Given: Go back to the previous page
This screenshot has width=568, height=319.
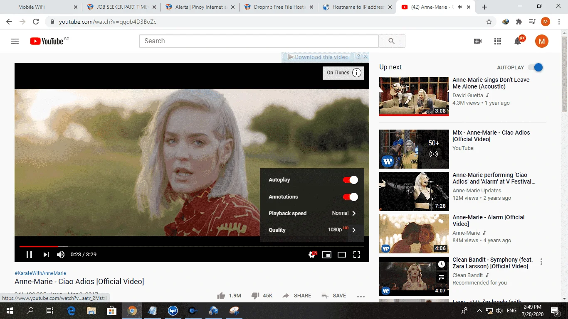Looking at the screenshot, I should (x=9, y=22).
